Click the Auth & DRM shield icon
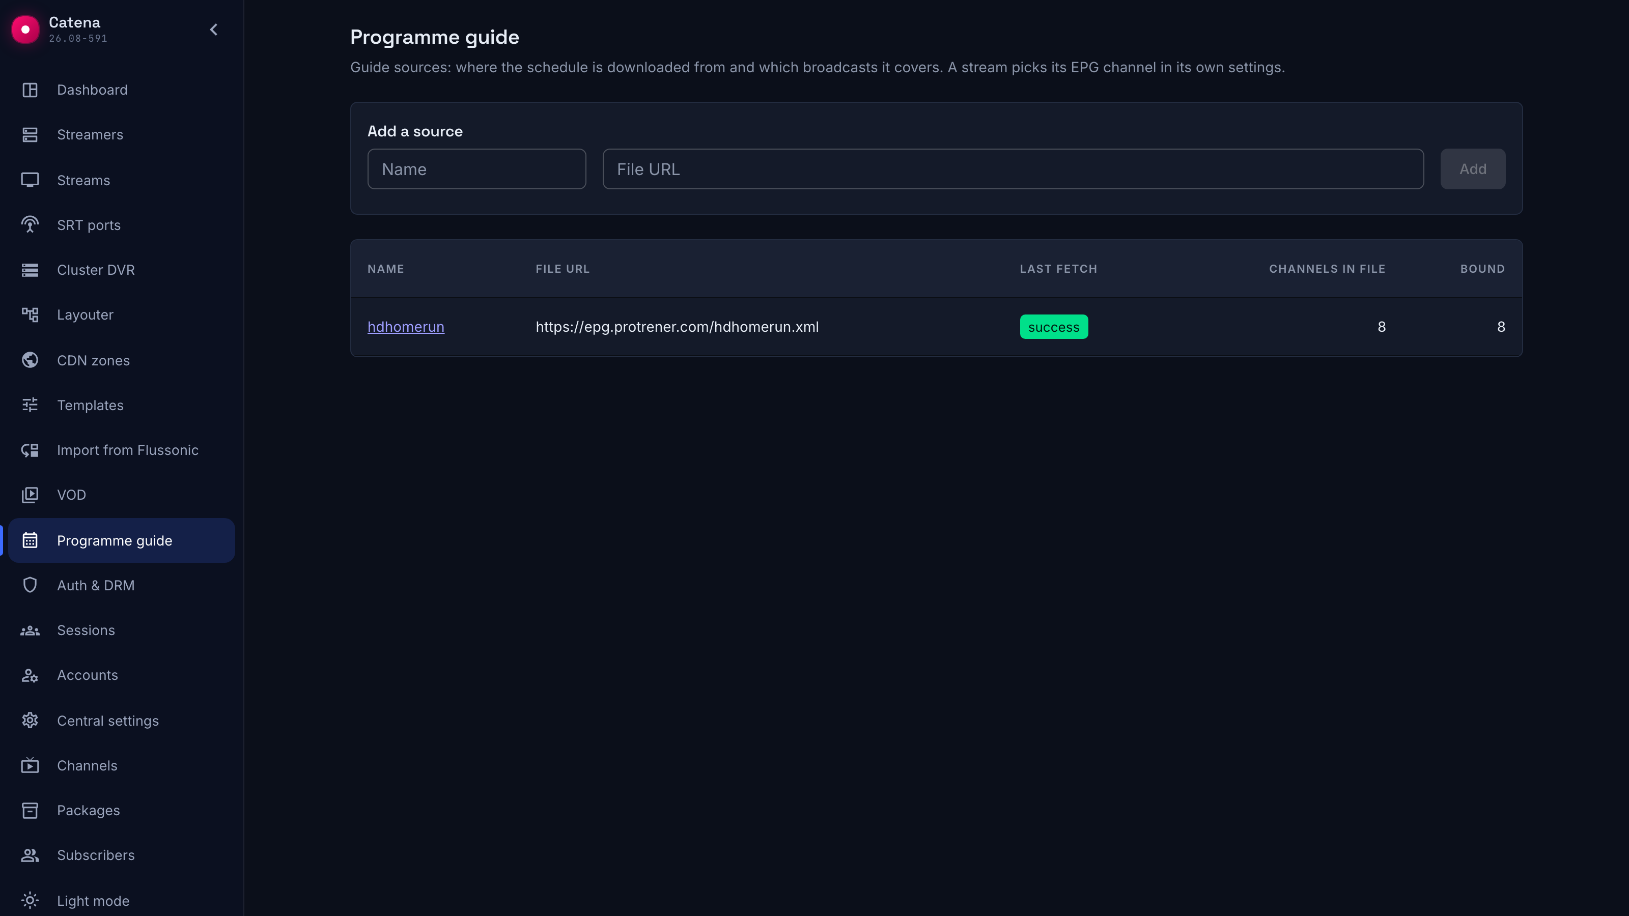Viewport: 1629px width, 916px height. click(30, 585)
